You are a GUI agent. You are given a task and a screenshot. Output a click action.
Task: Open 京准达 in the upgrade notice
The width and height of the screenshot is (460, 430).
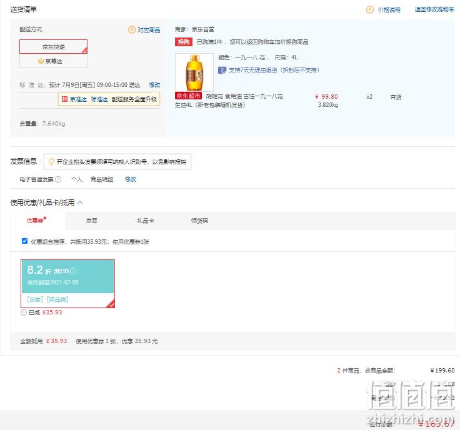(x=78, y=99)
